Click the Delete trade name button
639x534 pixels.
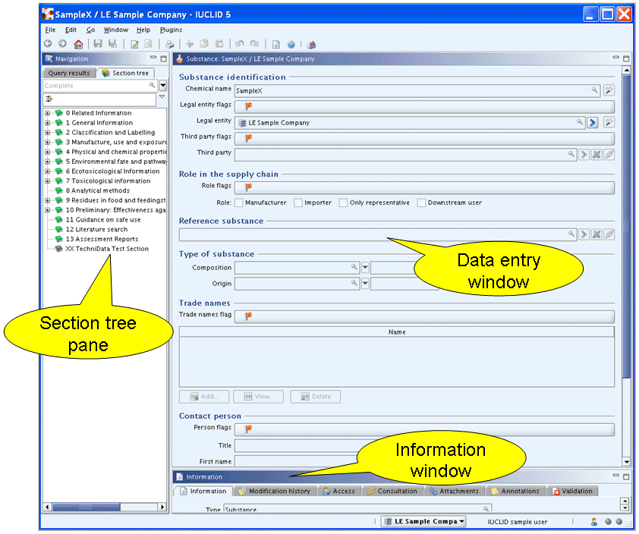316,396
